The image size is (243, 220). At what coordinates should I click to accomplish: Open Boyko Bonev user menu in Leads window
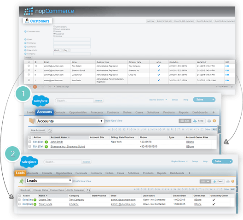(179, 161)
